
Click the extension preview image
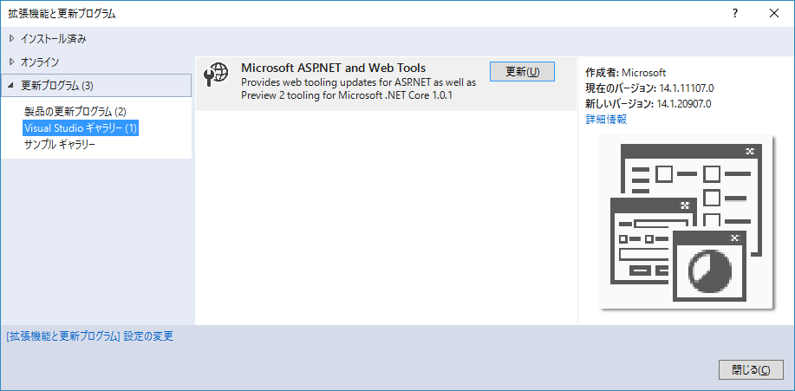point(686,222)
